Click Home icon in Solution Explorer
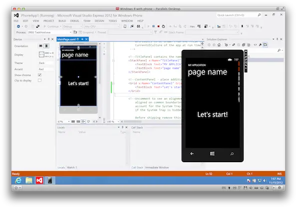Viewport: 296px width, 207px height. click(x=219, y=45)
